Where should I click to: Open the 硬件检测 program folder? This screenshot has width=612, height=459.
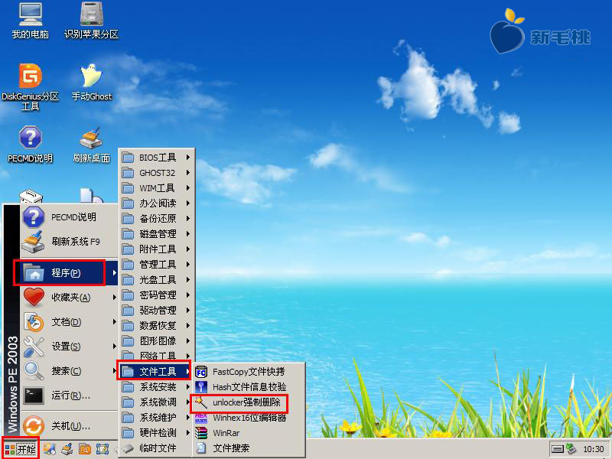(157, 432)
